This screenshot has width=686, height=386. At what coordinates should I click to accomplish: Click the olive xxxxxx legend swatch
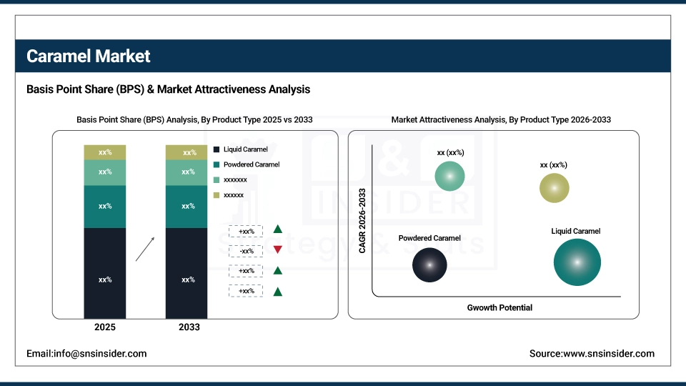coord(217,194)
